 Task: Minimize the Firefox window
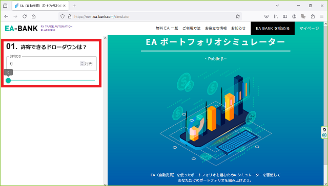point(299,6)
